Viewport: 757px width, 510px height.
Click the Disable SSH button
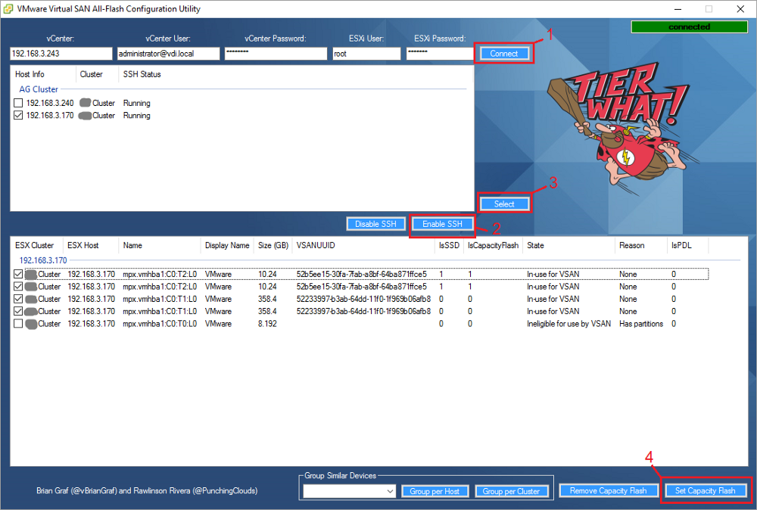click(375, 224)
